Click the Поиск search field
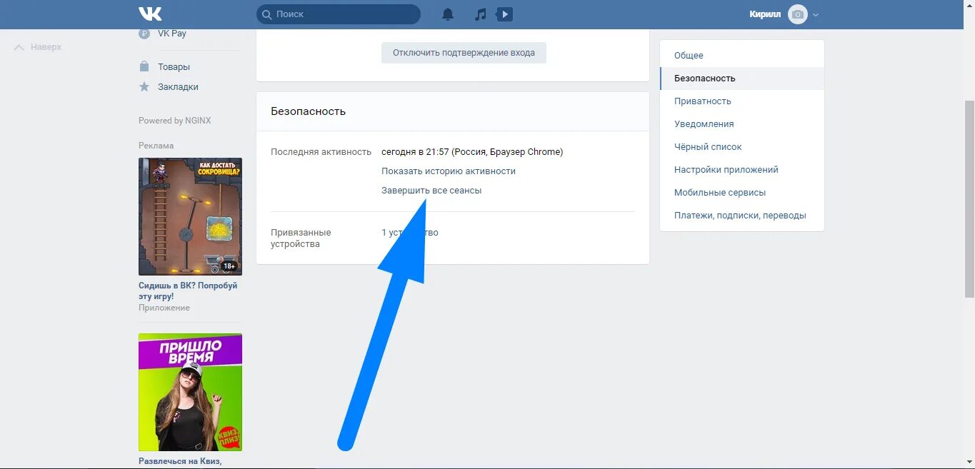This screenshot has height=469, width=975. pos(339,14)
